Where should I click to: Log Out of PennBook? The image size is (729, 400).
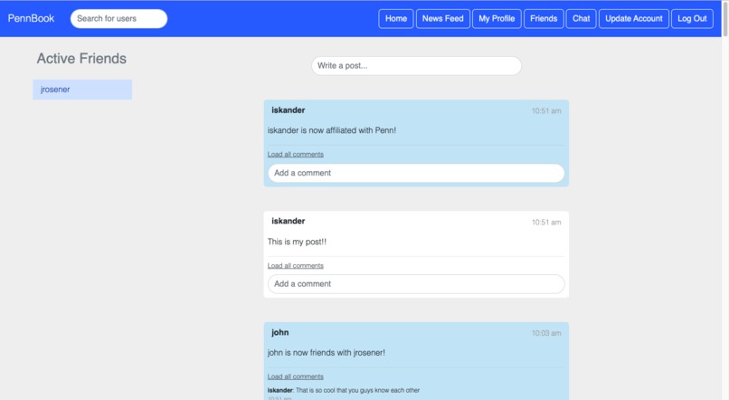pos(692,19)
